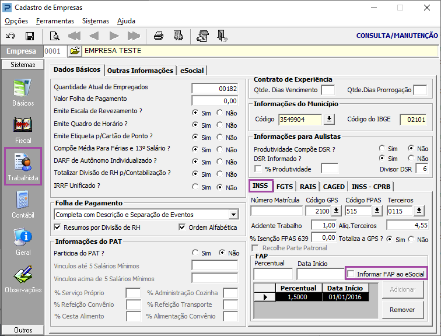The image size is (441, 336).
Task: Open the Código FPAS lookup arrow
Action: click(377, 211)
